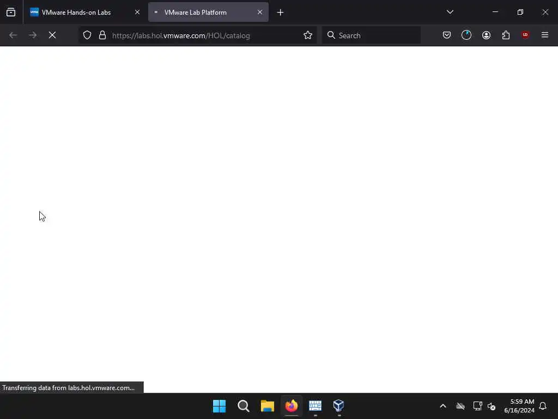Image resolution: width=558 pixels, height=419 pixels.
Task: View site security lock information
Action: (x=102, y=35)
